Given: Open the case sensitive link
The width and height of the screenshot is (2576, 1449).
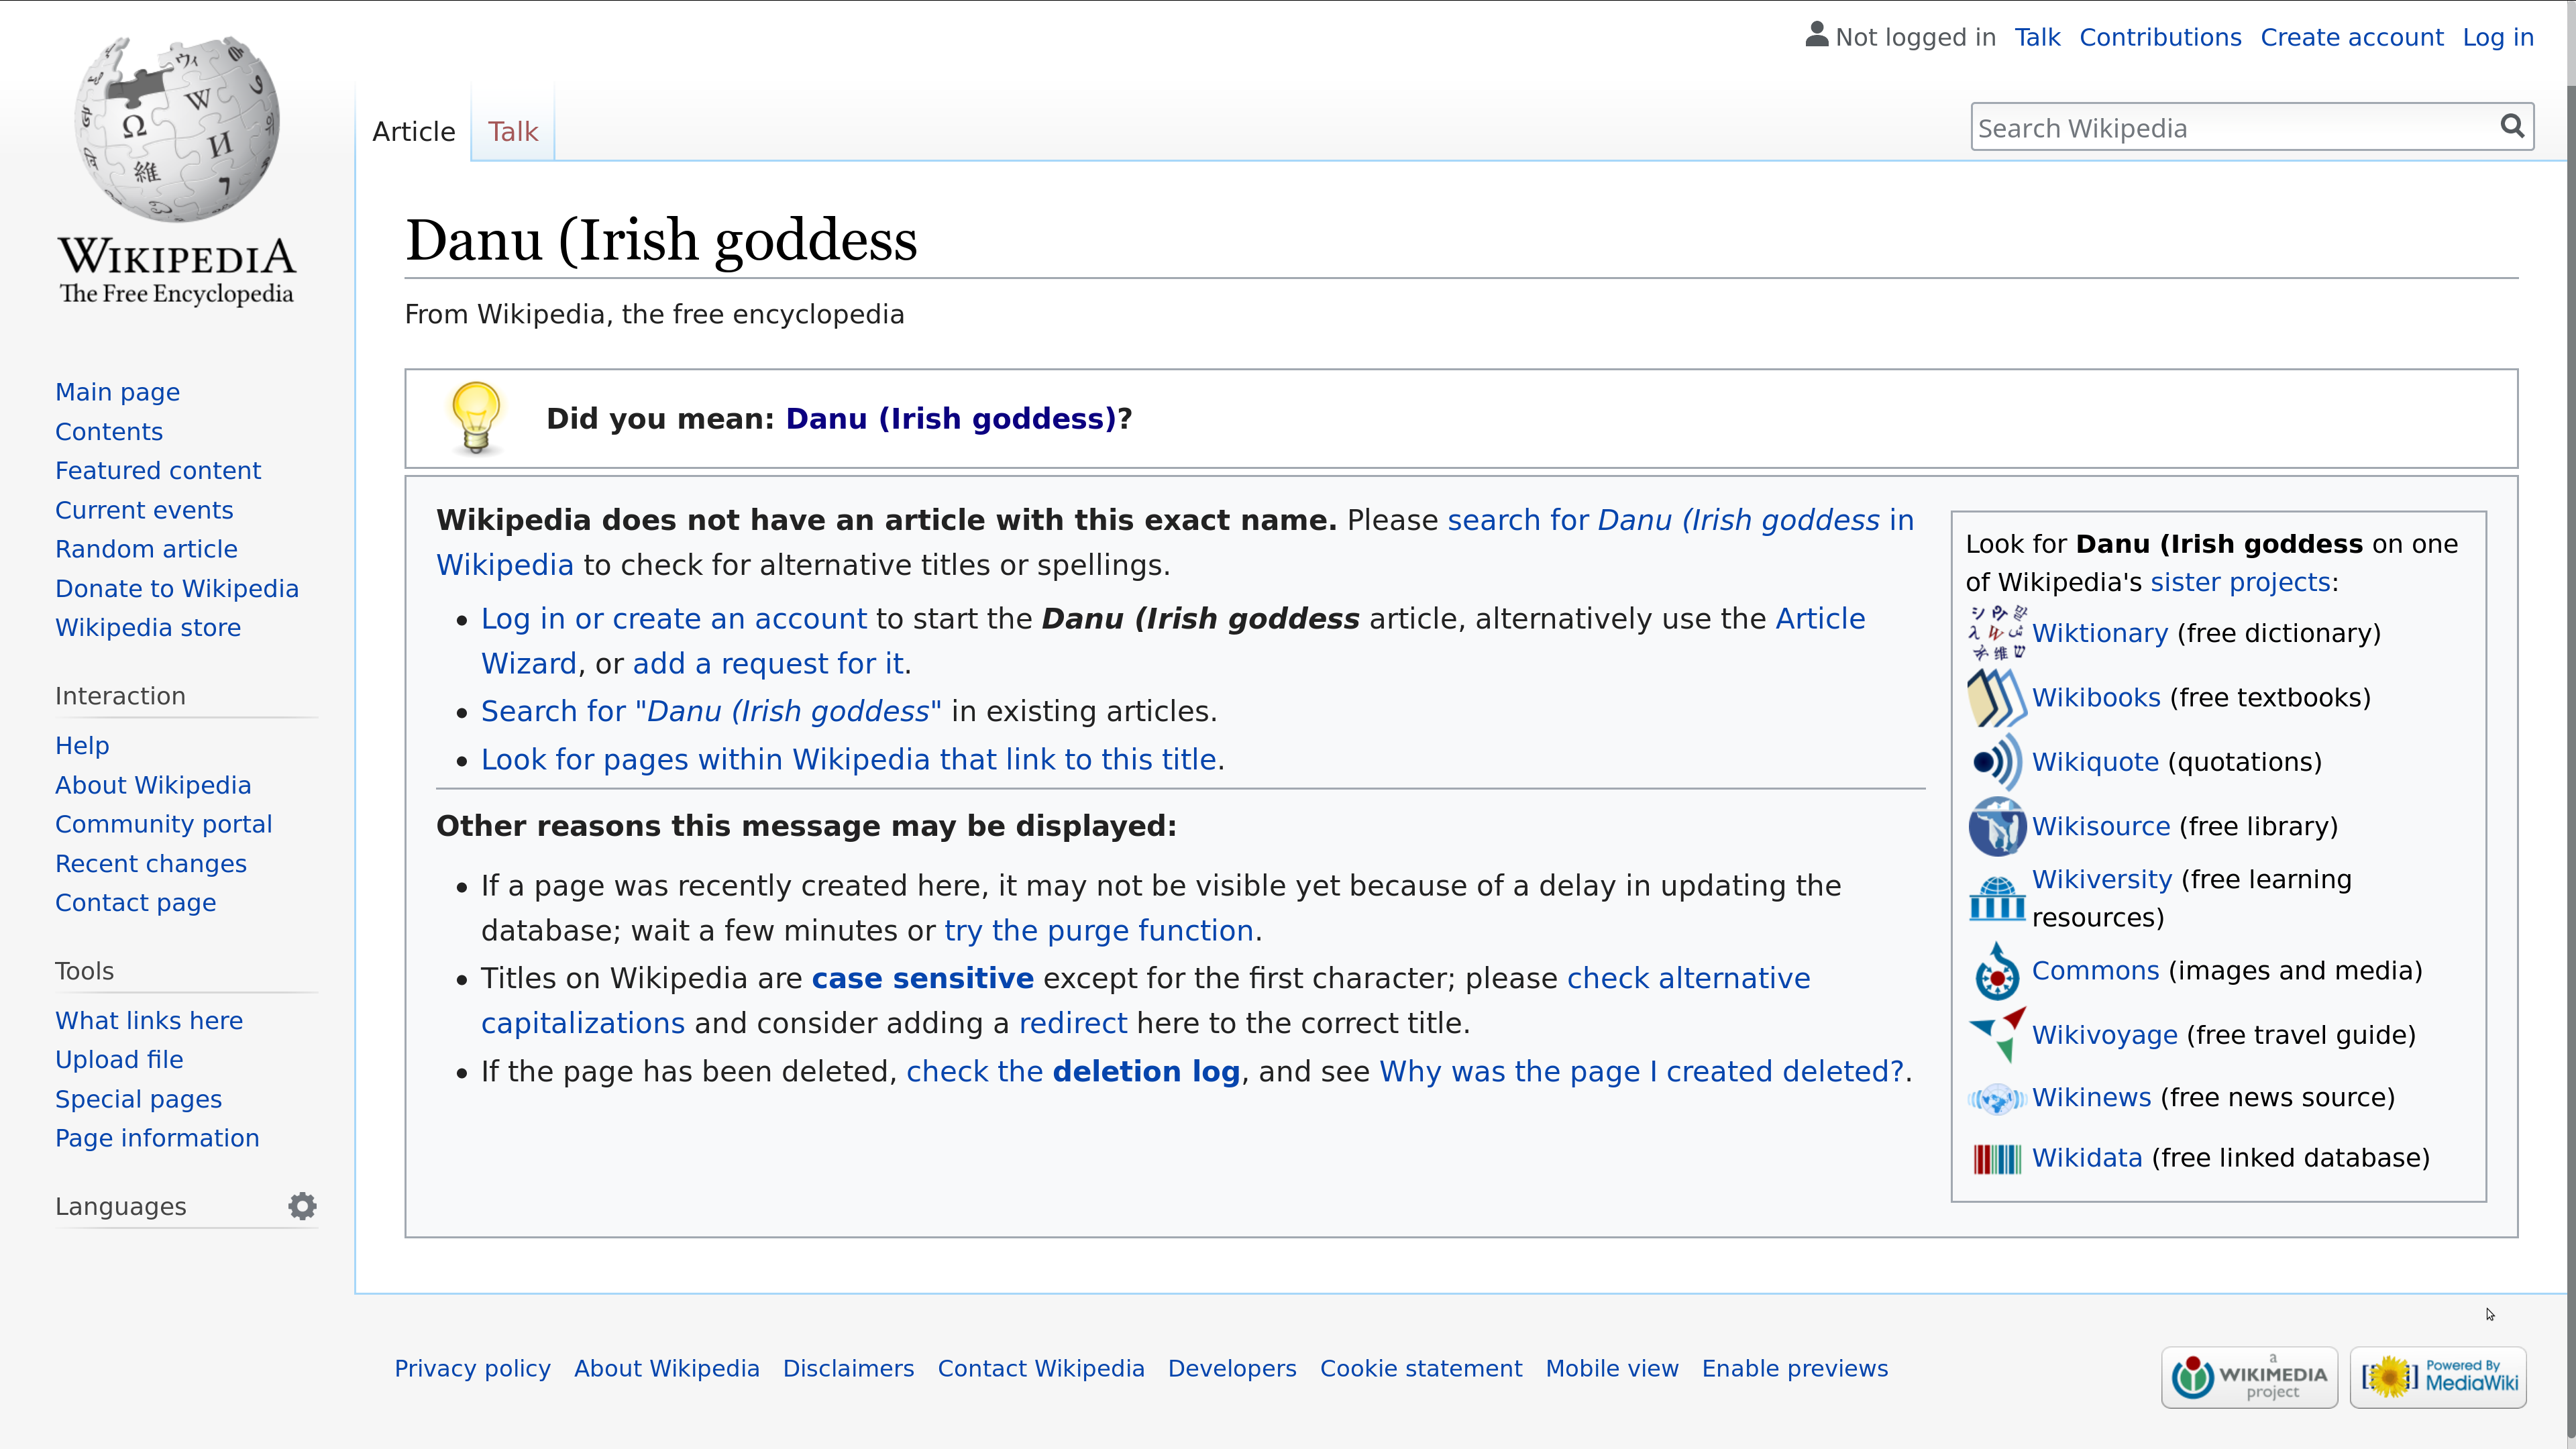Looking at the screenshot, I should click(922, 978).
